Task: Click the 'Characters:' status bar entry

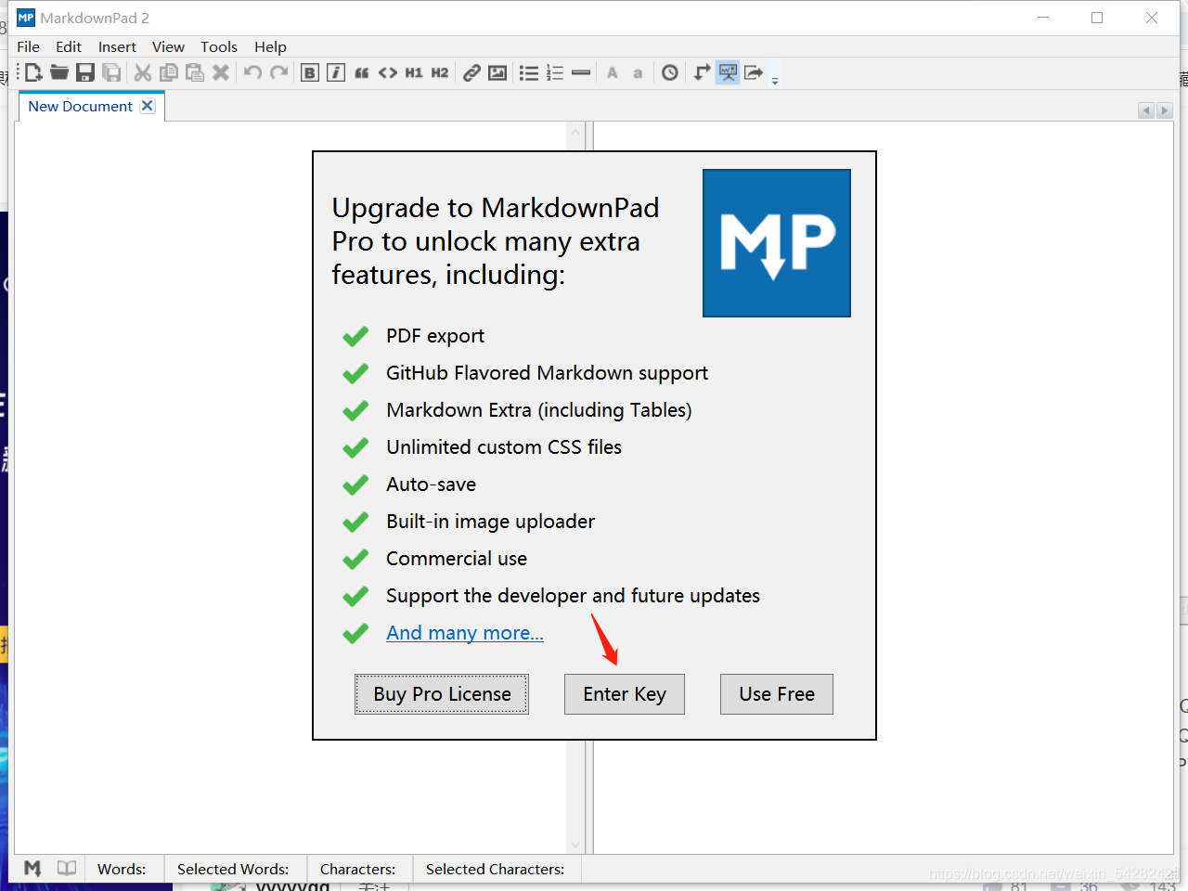Action: click(x=357, y=869)
